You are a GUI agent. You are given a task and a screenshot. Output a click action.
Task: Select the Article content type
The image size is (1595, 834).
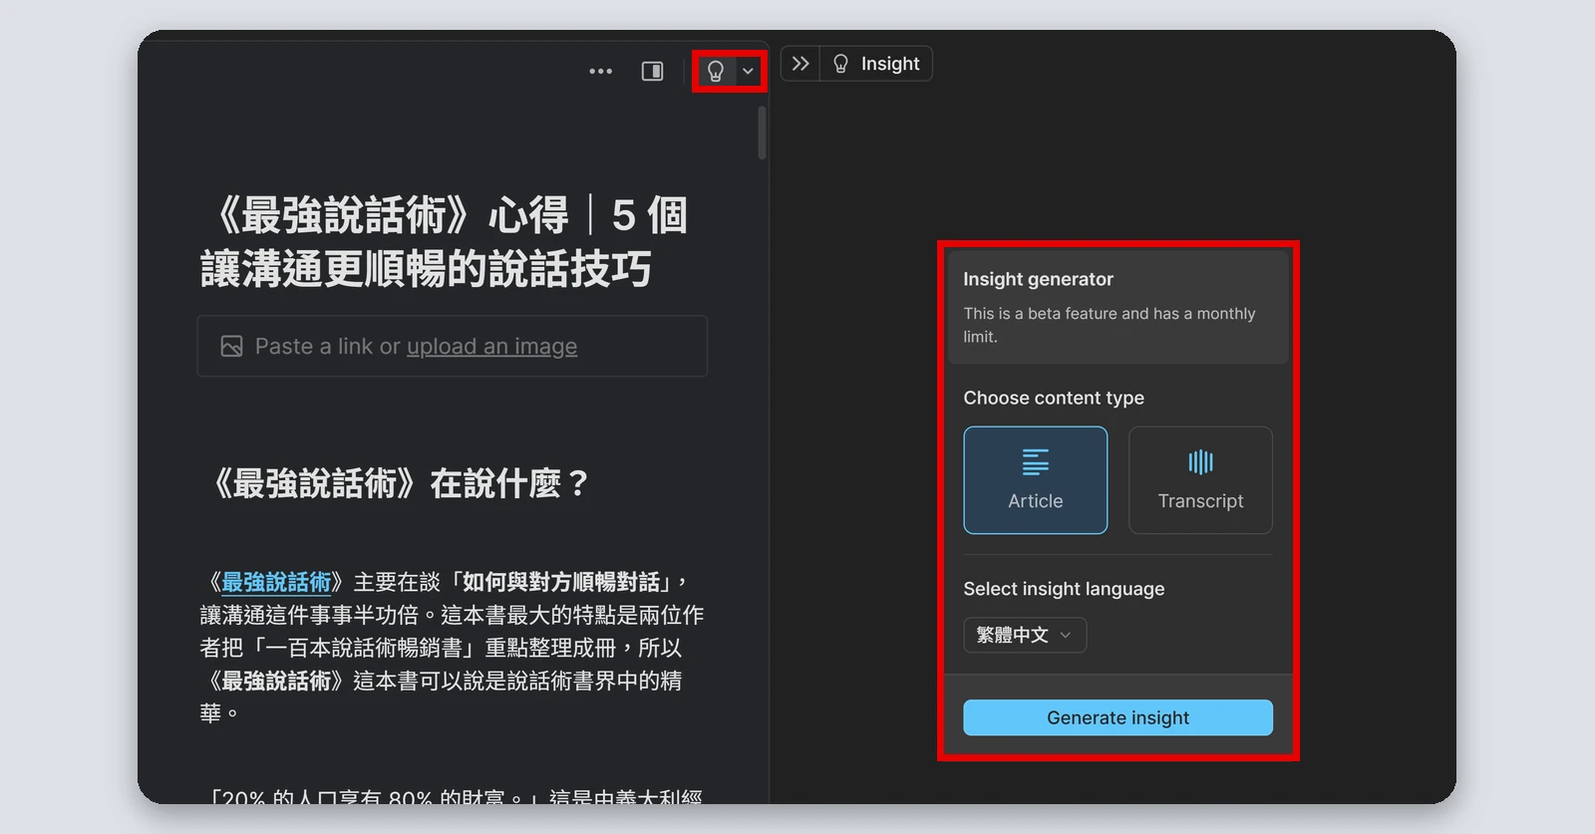pyautogui.click(x=1035, y=480)
